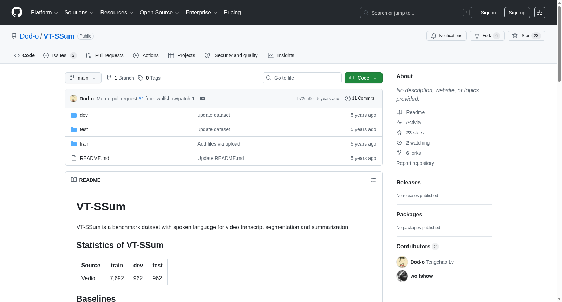Switch to the Issues tab
Image resolution: width=562 pixels, height=302 pixels.
pos(60,55)
